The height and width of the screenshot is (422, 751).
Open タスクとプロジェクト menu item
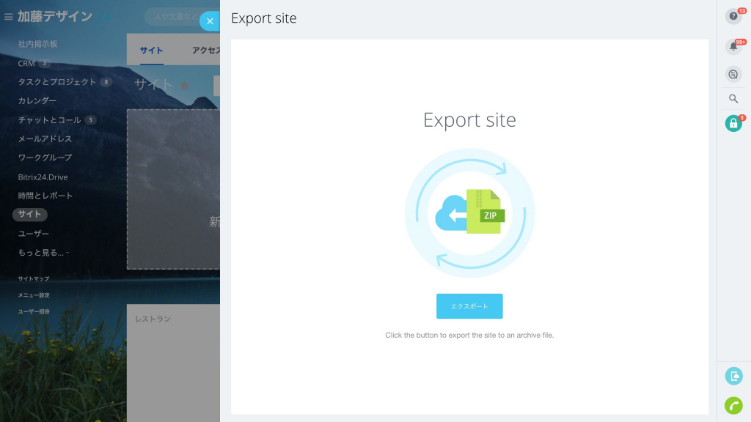pyautogui.click(x=56, y=82)
